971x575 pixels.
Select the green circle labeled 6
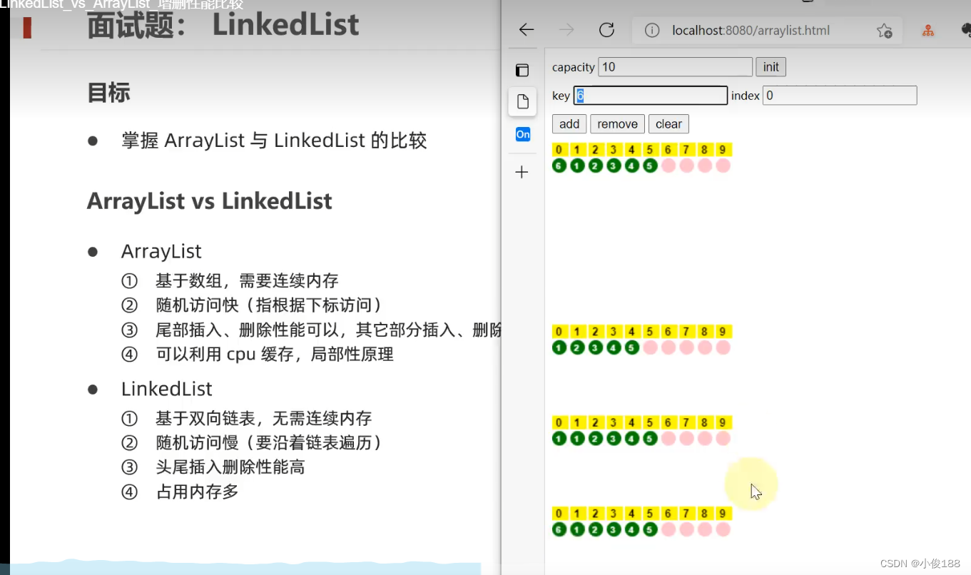click(559, 165)
